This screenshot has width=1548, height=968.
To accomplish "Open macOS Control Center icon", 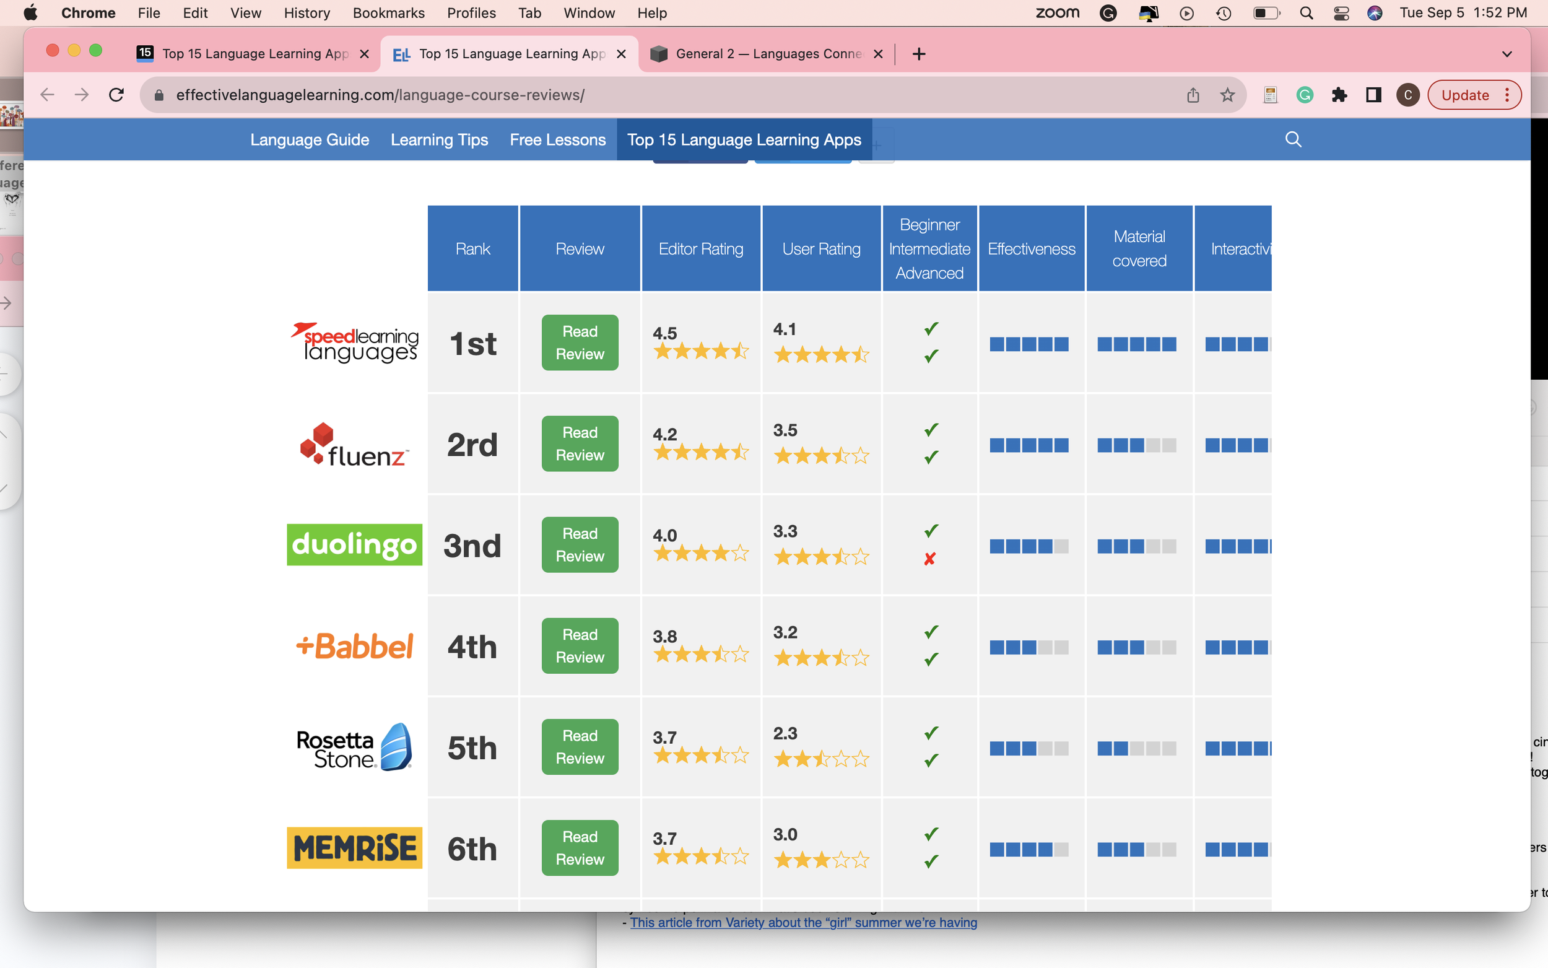I will 1341,13.
